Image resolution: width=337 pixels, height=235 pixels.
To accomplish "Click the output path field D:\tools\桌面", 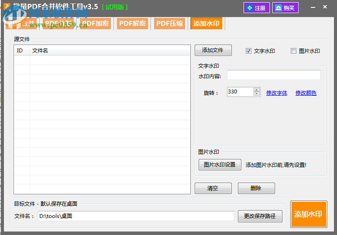I will click(x=136, y=216).
